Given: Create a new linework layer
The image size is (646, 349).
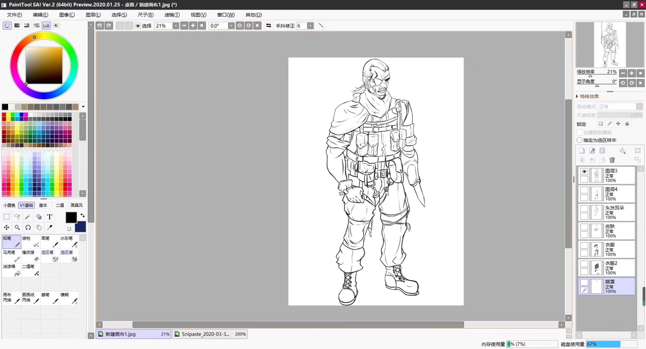Looking at the screenshot, I should [x=592, y=151].
